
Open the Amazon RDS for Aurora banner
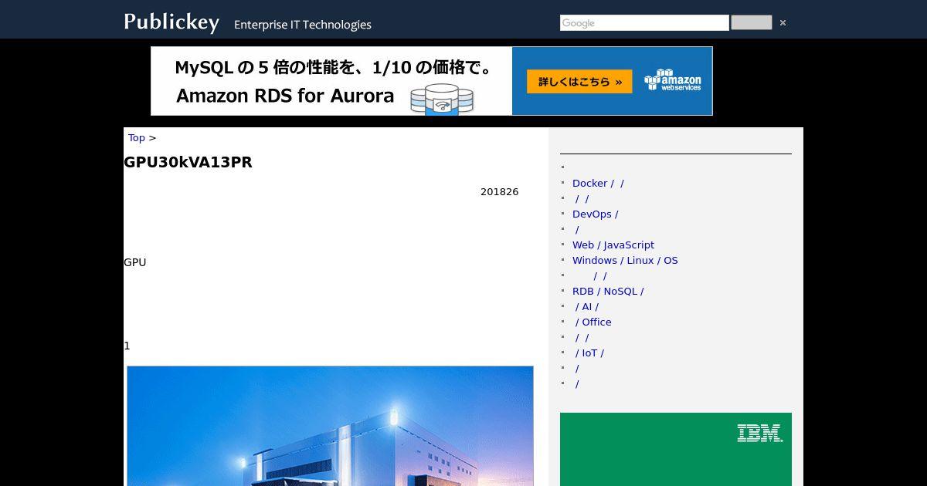(431, 81)
